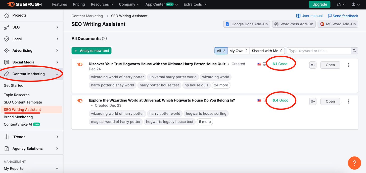Click Analyze new text button
Image resolution: width=366 pixels, height=173 pixels.
(x=91, y=51)
